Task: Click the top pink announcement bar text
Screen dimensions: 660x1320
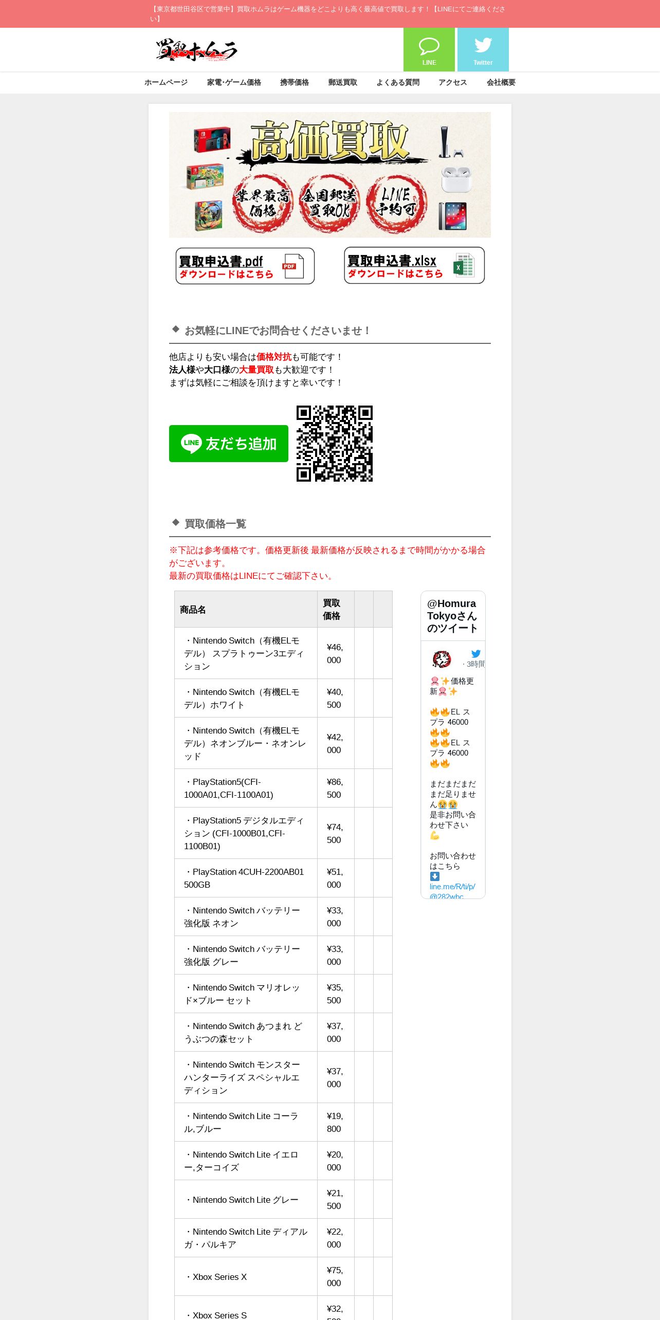Action: tap(328, 14)
